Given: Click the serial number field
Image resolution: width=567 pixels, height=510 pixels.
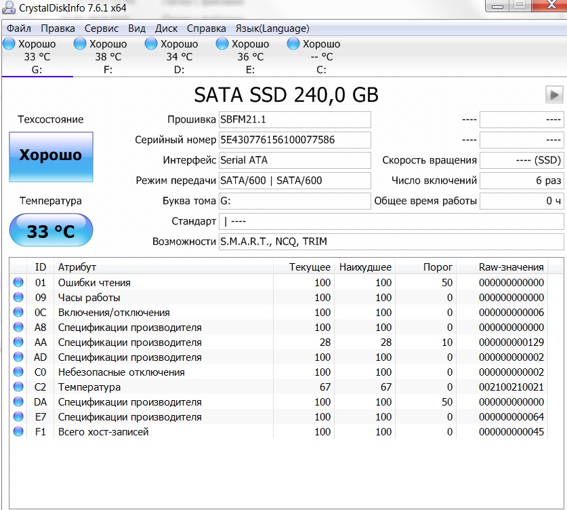Looking at the screenshot, I should [x=295, y=140].
